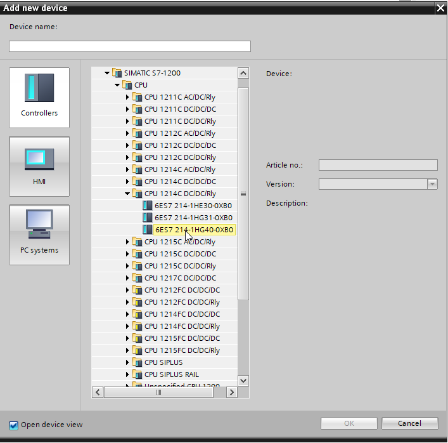Expand CPU 1214C AC/DC/Rly node
This screenshot has height=443, width=448.
pos(127,169)
